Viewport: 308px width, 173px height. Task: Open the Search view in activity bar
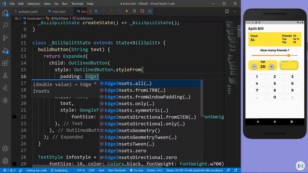tap(5, 25)
